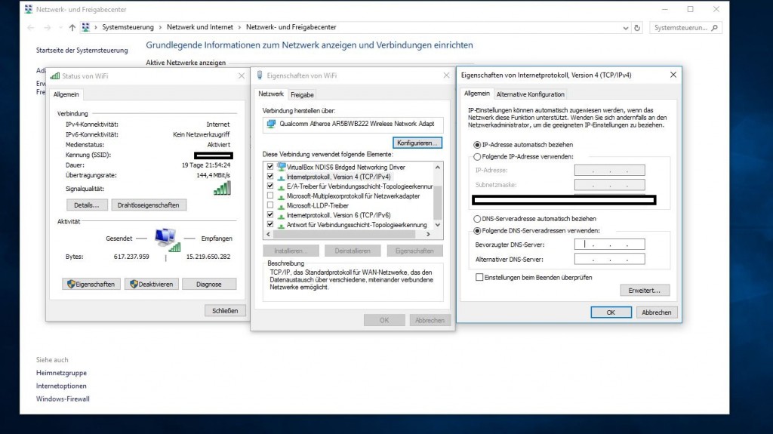Open Windows-Firewall link in sidebar

pos(63,399)
